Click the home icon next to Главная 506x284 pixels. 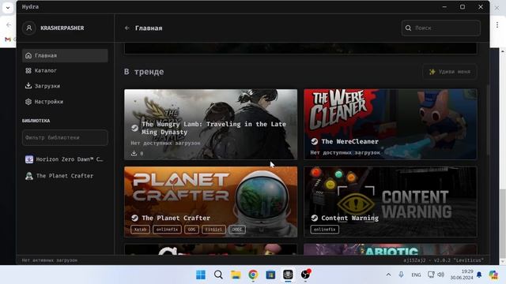pyautogui.click(x=28, y=55)
